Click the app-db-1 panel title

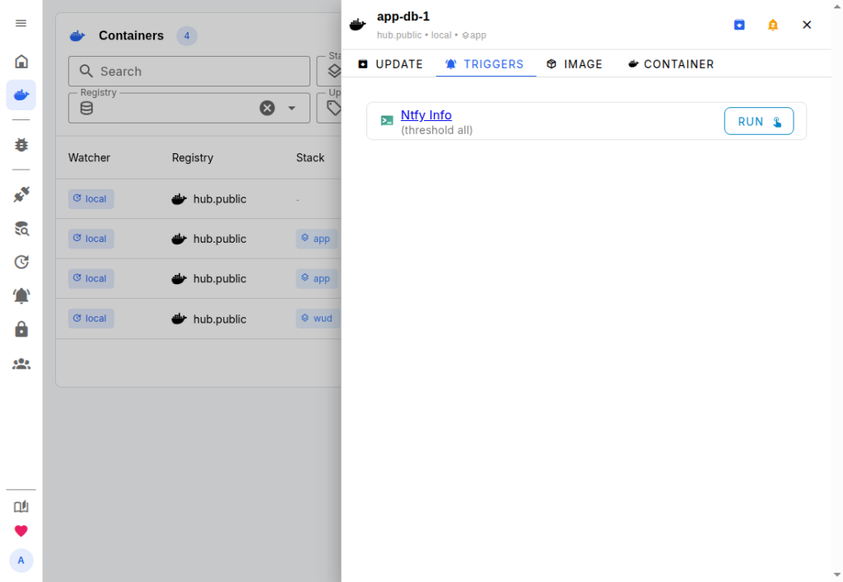(x=403, y=16)
